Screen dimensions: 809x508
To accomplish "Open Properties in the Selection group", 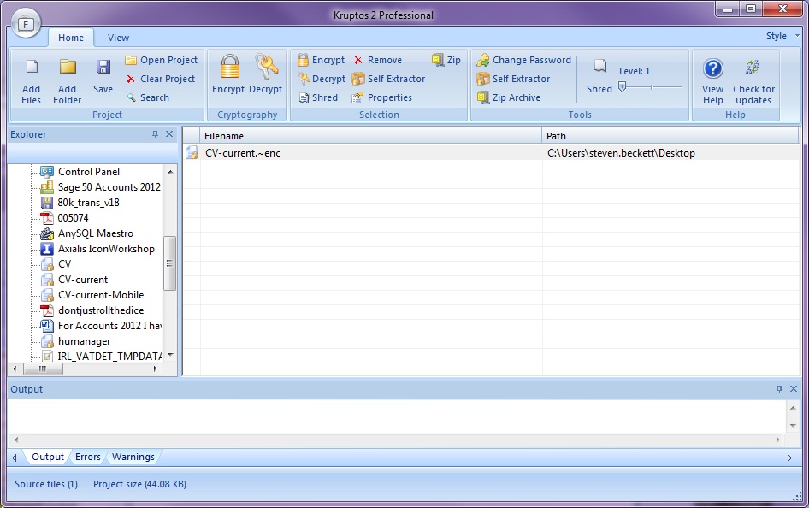I will coord(381,97).
